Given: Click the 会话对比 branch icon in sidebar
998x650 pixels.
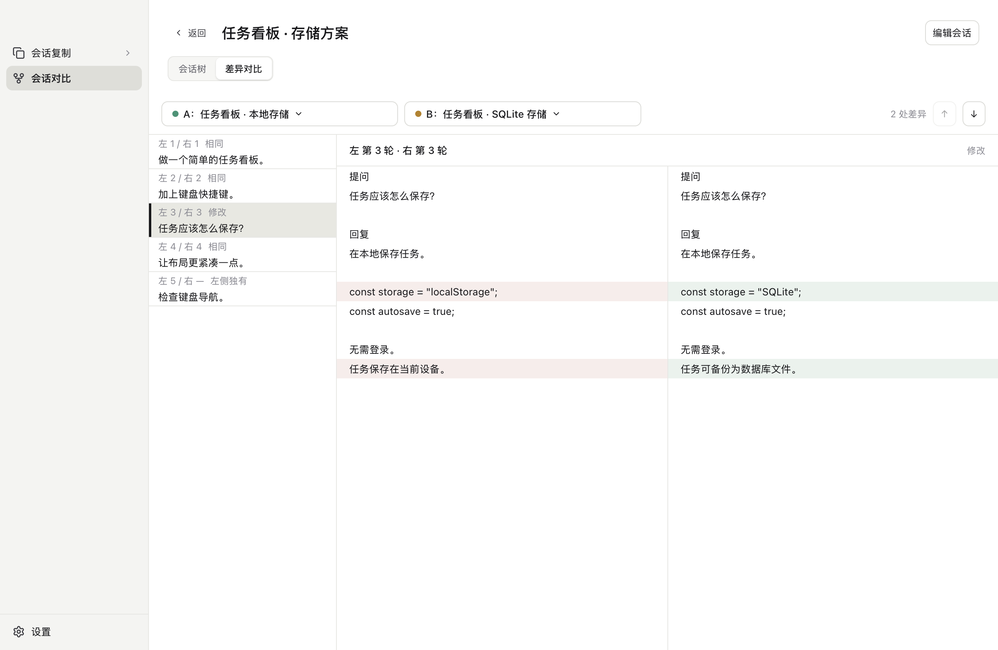Looking at the screenshot, I should pyautogui.click(x=18, y=78).
